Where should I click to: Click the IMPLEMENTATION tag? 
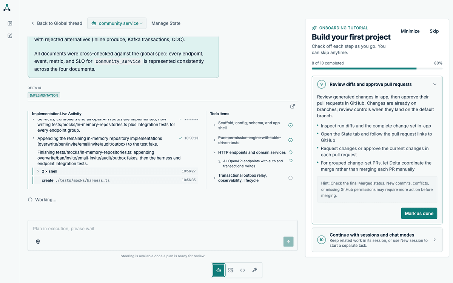coord(44,95)
